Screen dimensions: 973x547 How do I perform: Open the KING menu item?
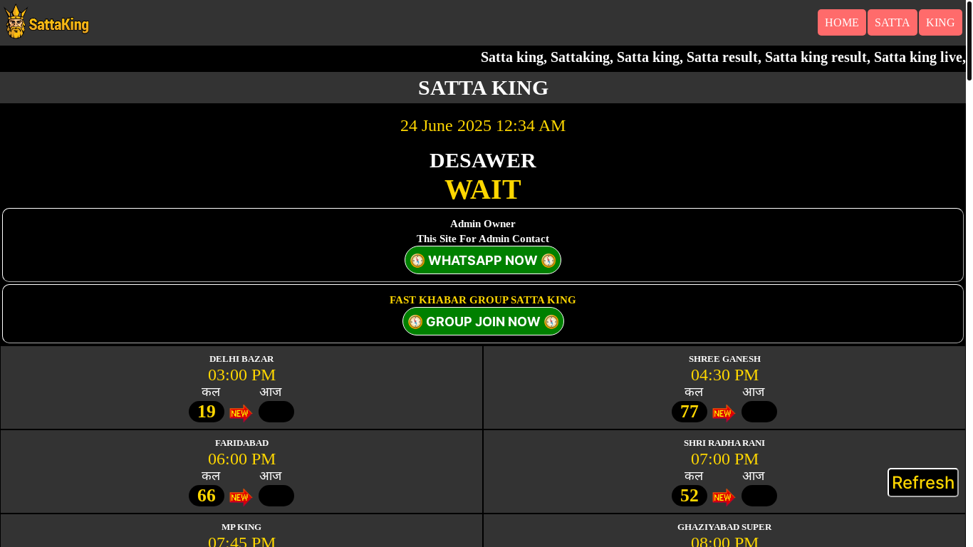(x=940, y=23)
